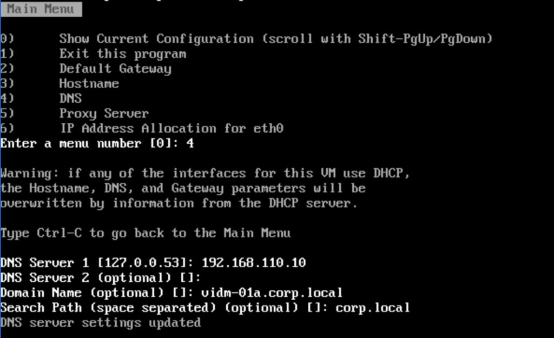Choose the Proxy Server menu option
Image resolution: width=554 pixels, height=338 pixels.
pyautogui.click(x=104, y=114)
